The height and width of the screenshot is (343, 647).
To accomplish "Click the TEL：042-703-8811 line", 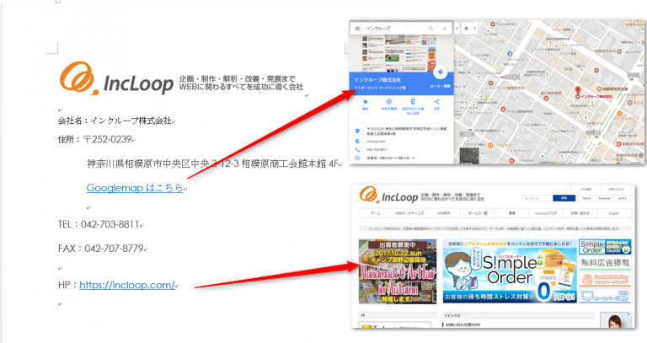I will (99, 224).
